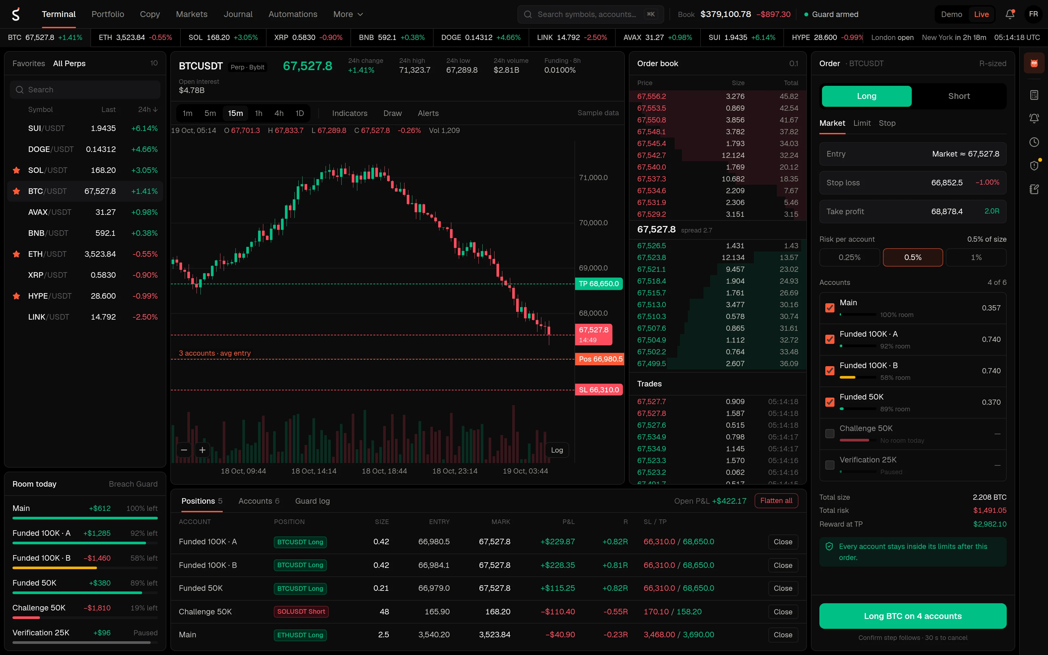
Task: Click the app logo in top-left corner
Action: point(16,14)
